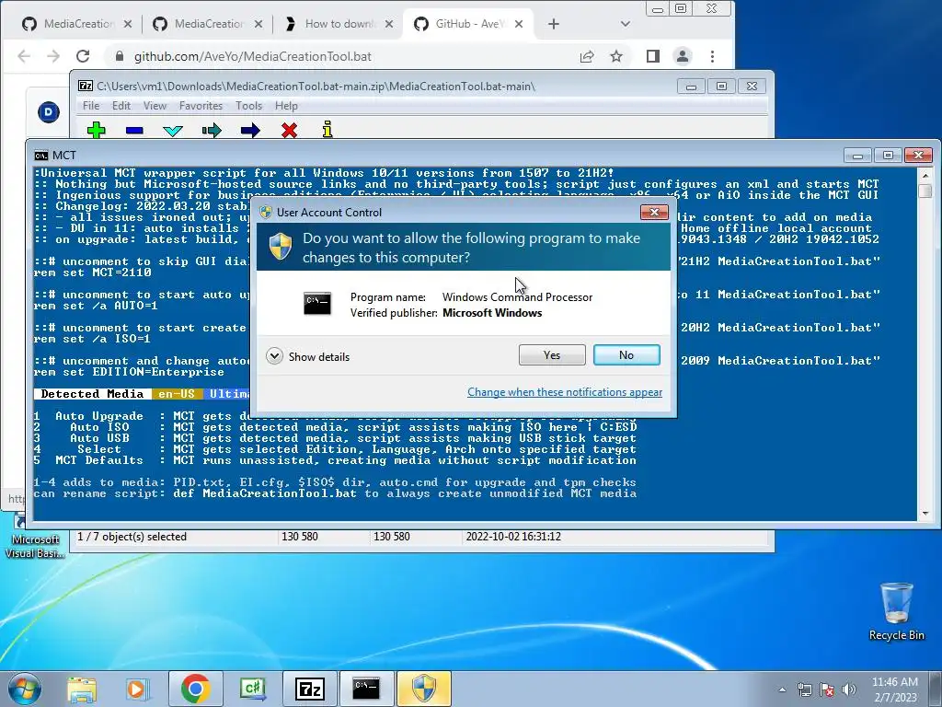Open a new tab in Chrome
The image size is (942, 707).
tap(553, 24)
